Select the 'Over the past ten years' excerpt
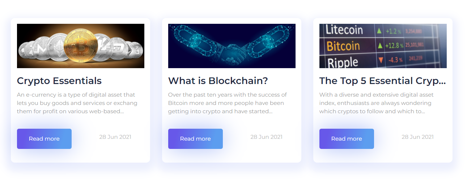Viewport: 467px width, 181px height. tap(227, 103)
